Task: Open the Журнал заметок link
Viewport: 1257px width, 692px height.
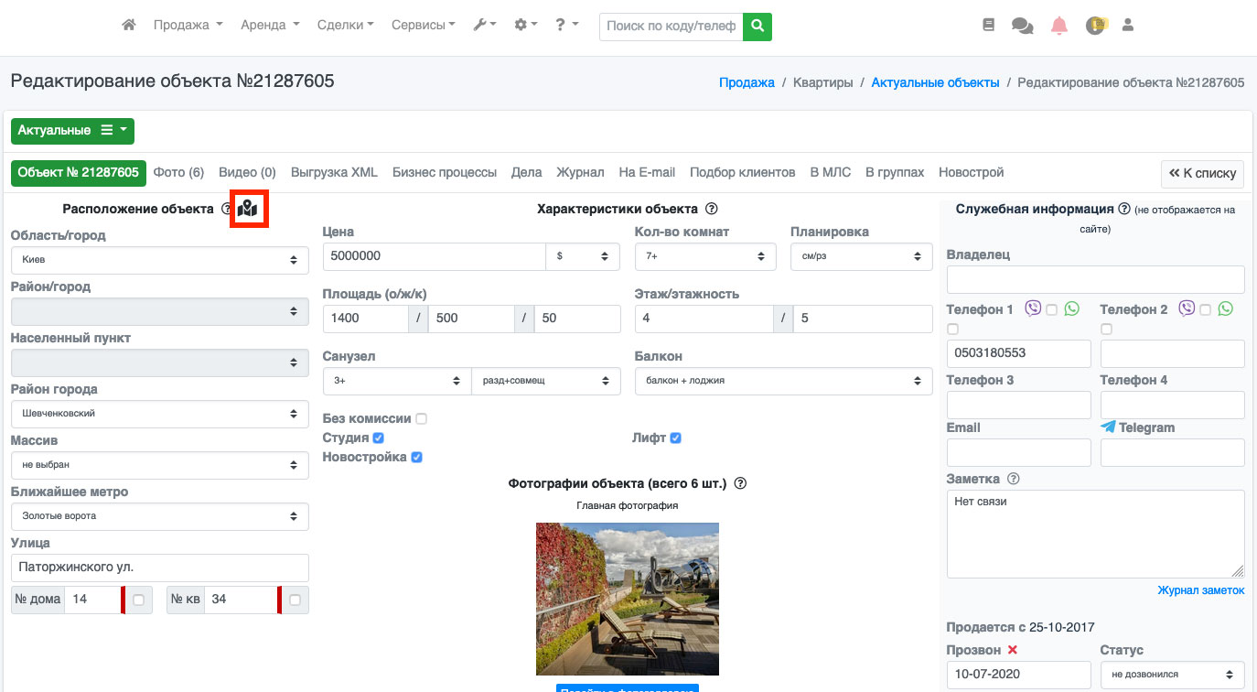Action: [x=1200, y=590]
